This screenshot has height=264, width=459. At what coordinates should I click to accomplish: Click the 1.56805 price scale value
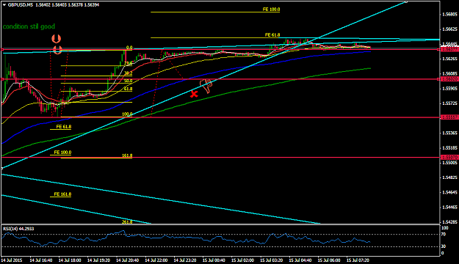click(x=450, y=14)
